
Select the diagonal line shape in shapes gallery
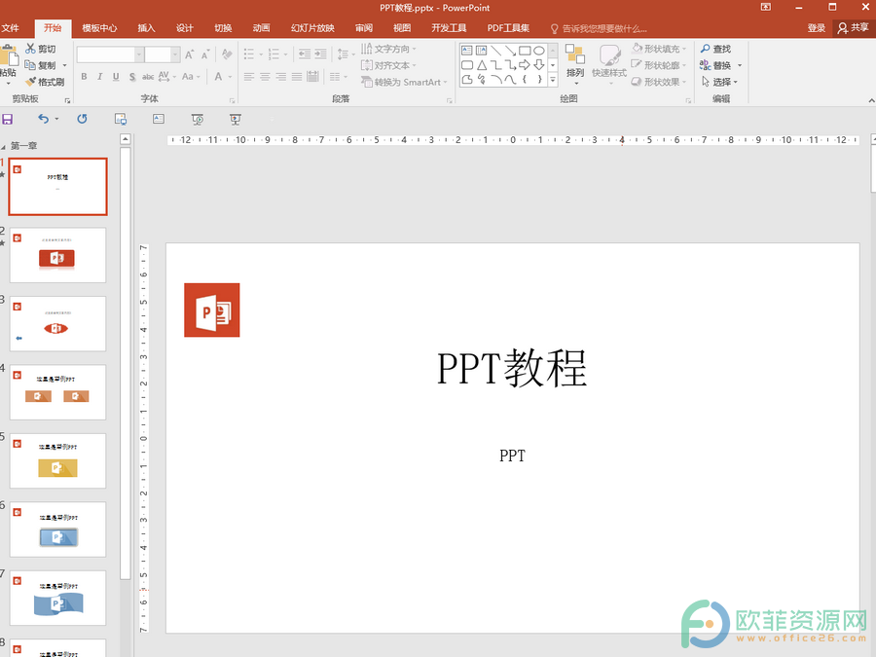tap(496, 51)
